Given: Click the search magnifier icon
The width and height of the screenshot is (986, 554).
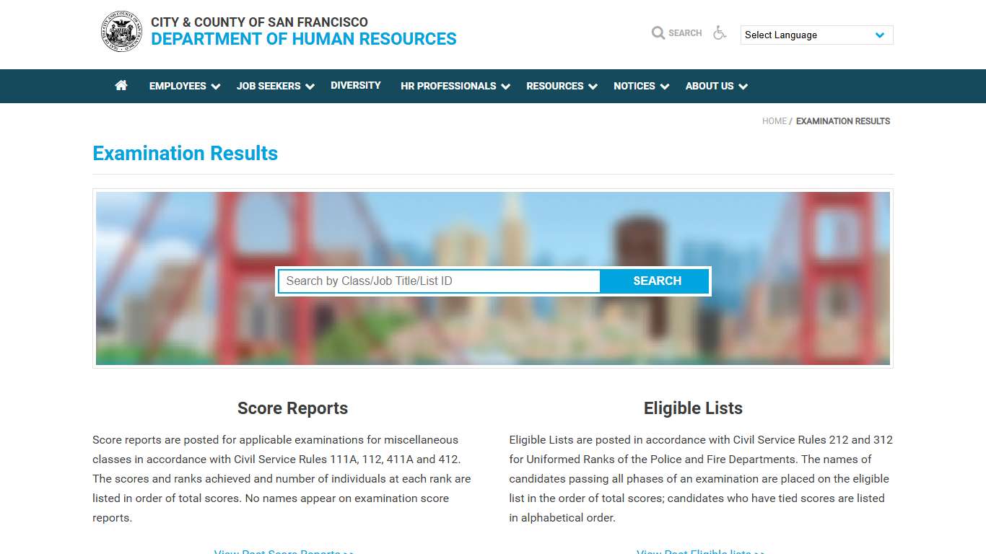Looking at the screenshot, I should [x=658, y=32].
